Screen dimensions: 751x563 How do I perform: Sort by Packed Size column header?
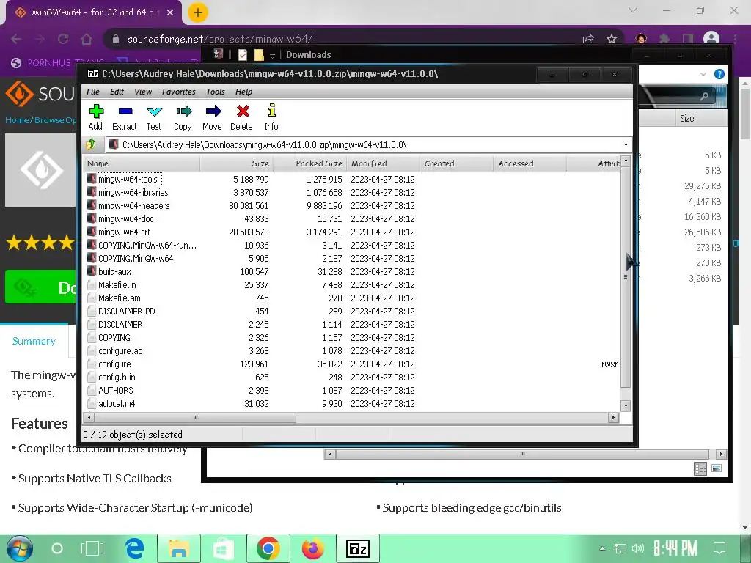[x=310, y=163]
